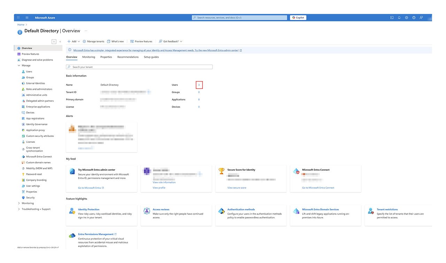Open portal settings gear icon
The height and width of the screenshot is (263, 446).
(406, 17)
